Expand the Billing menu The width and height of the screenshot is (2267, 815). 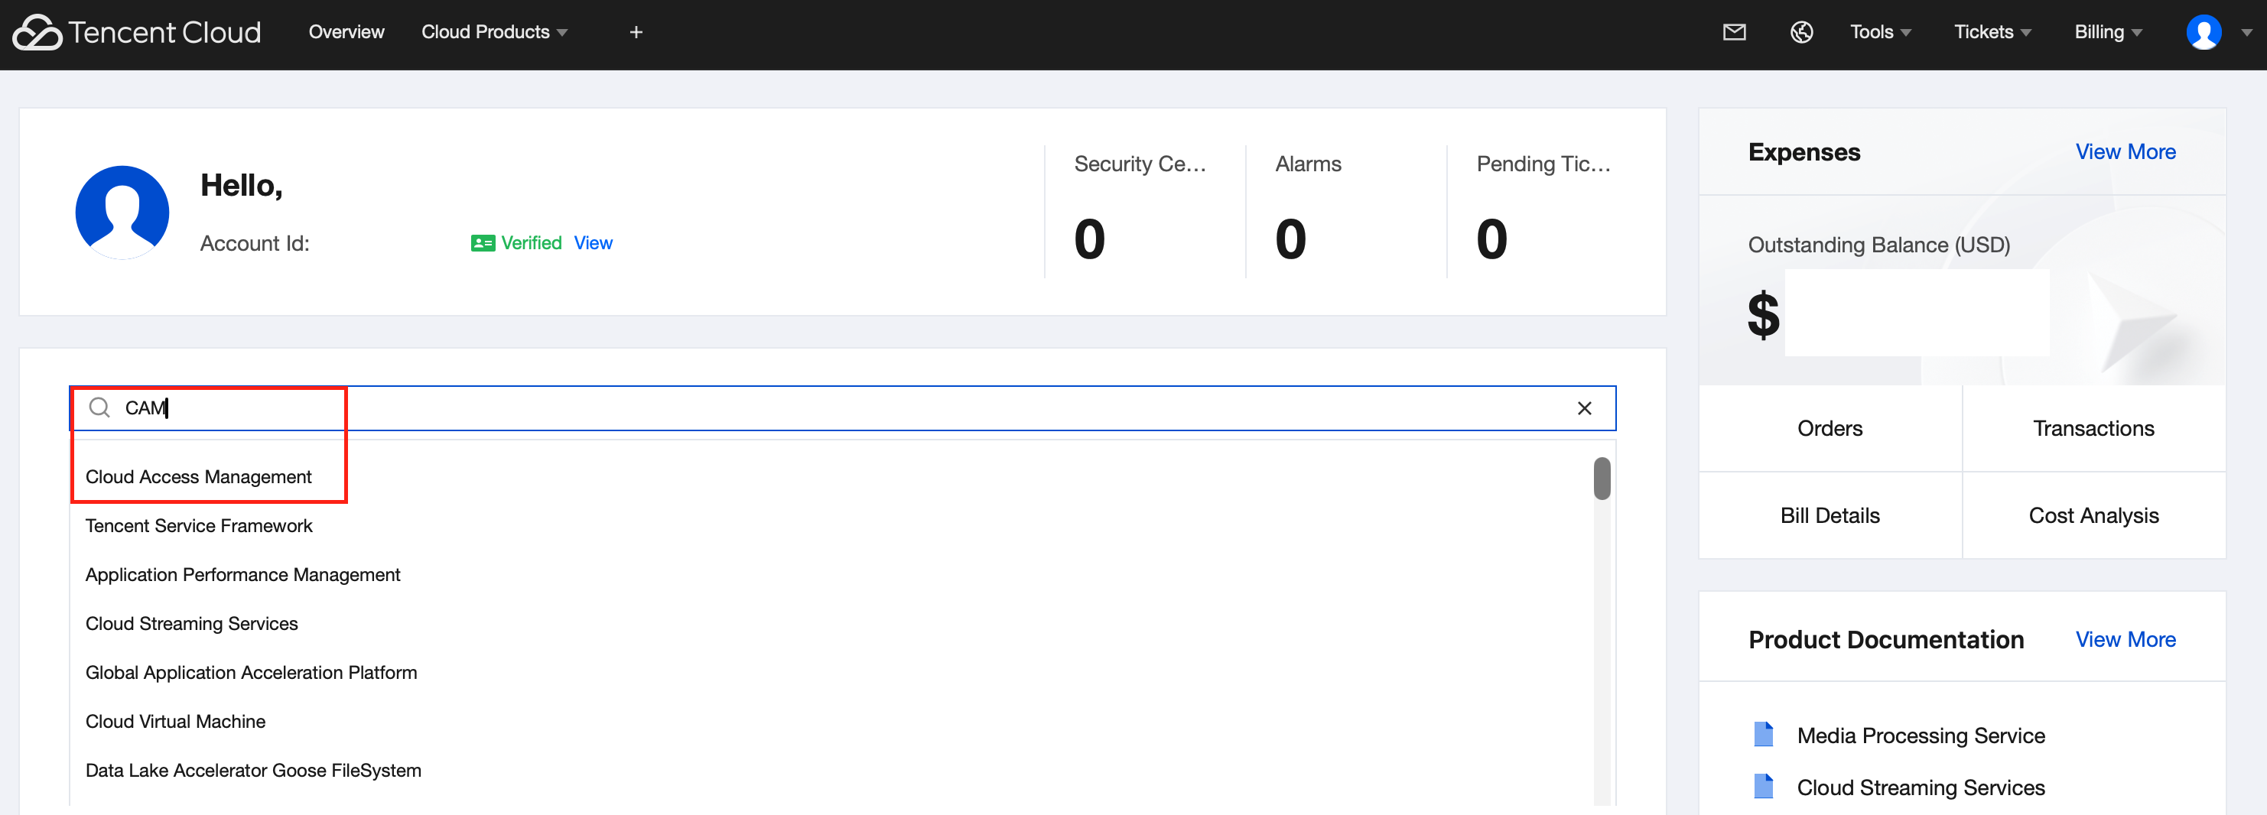tap(2108, 33)
